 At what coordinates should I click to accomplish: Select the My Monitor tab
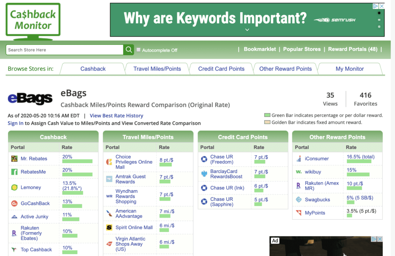(349, 69)
